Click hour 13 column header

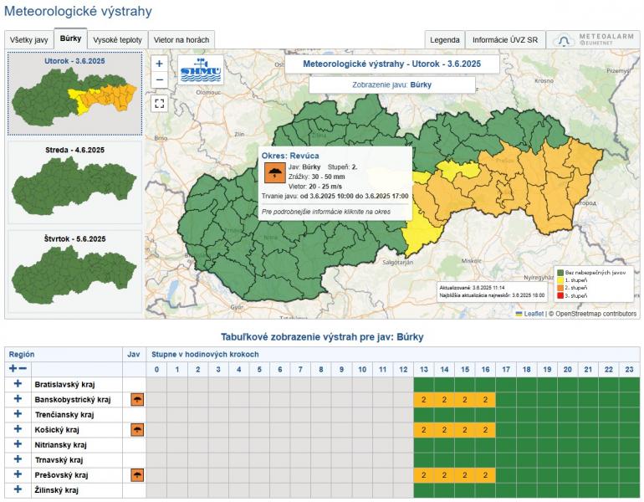coord(424,369)
